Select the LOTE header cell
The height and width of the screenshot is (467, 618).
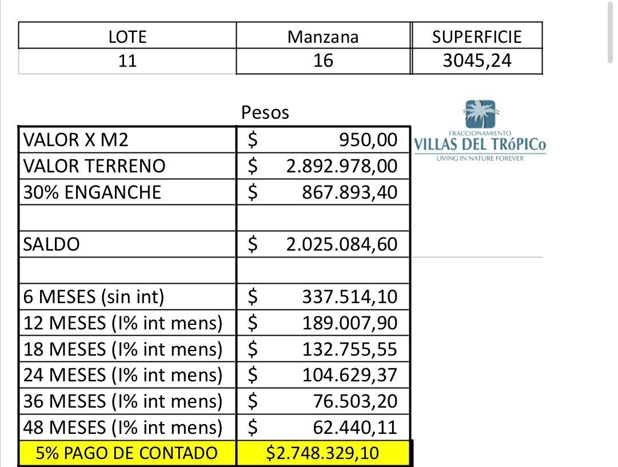coord(127,37)
